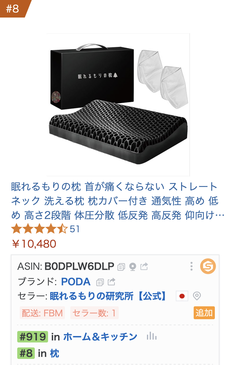
Task: Click the star rating display
Action: [39, 229]
